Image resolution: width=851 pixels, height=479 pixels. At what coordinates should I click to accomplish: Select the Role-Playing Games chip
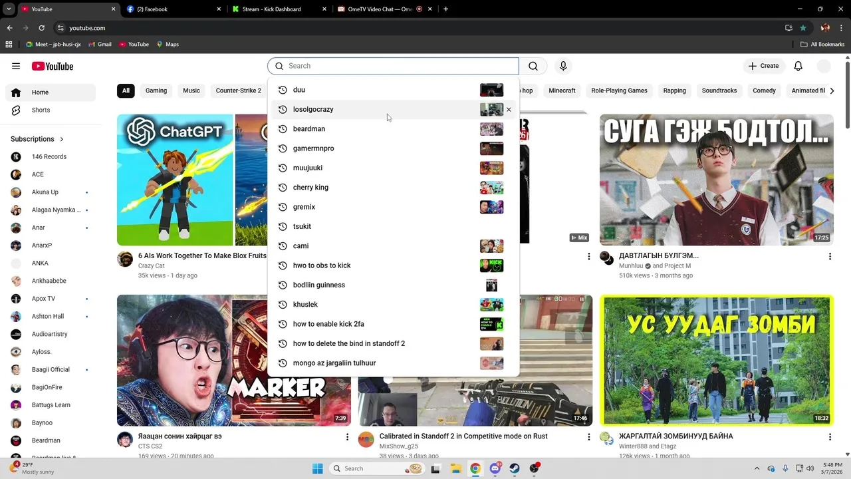pyautogui.click(x=619, y=90)
